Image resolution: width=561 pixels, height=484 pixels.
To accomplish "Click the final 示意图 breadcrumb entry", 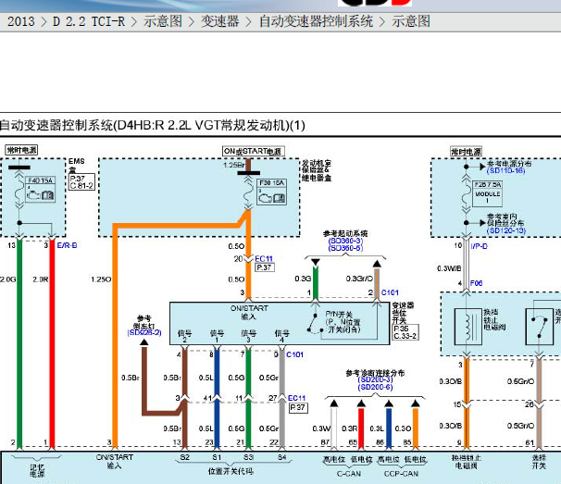I will coord(411,21).
